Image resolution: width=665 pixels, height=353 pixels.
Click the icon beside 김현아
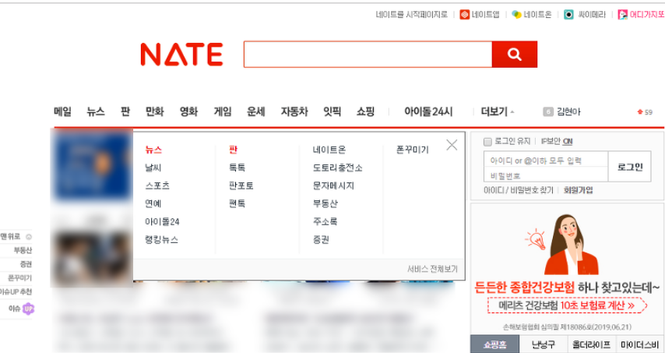pyautogui.click(x=548, y=111)
